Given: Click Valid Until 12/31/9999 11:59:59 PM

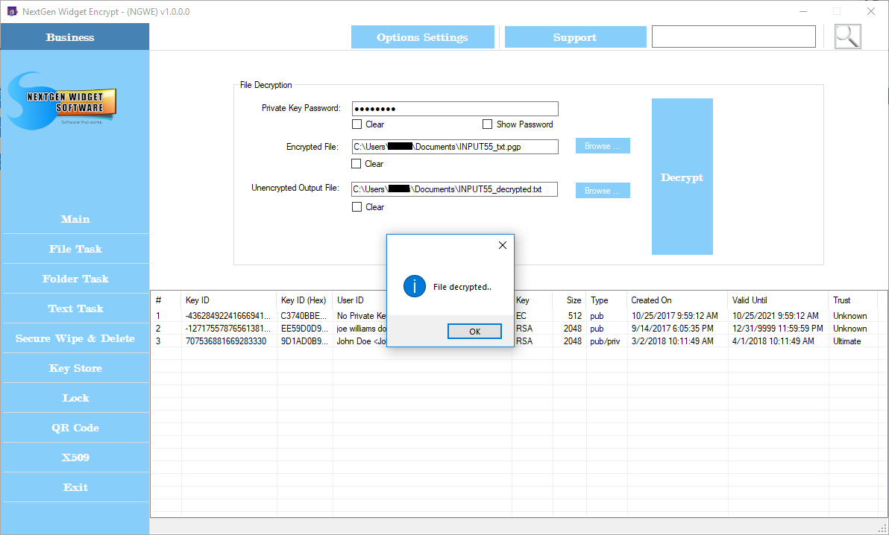Looking at the screenshot, I should tap(777, 329).
